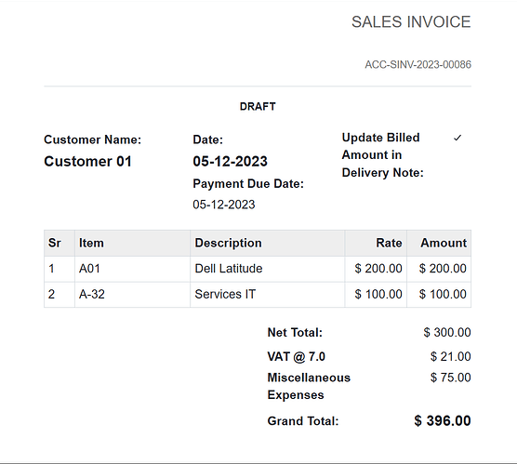Click the Payment Due Date value
Image resolution: width=517 pixels, height=464 pixels.
[x=224, y=205]
